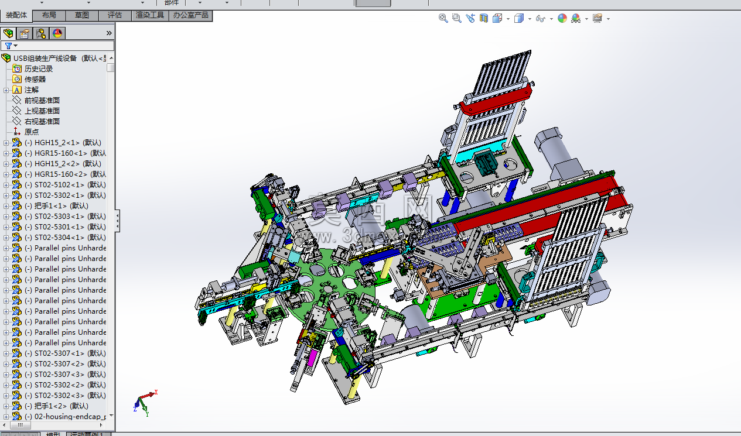Screen dimensions: 741x436
Task: Open the tree filter funnel dropdown
Action: [x=11, y=46]
